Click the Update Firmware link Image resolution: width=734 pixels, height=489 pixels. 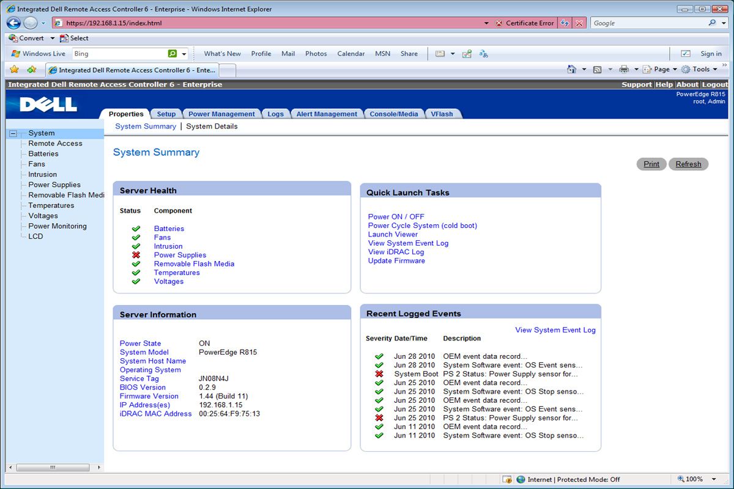point(396,260)
